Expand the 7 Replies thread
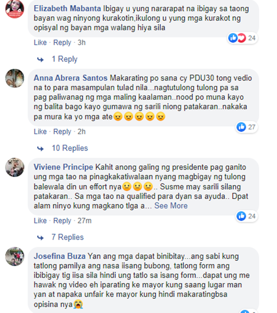277x313 pixels. [68, 237]
